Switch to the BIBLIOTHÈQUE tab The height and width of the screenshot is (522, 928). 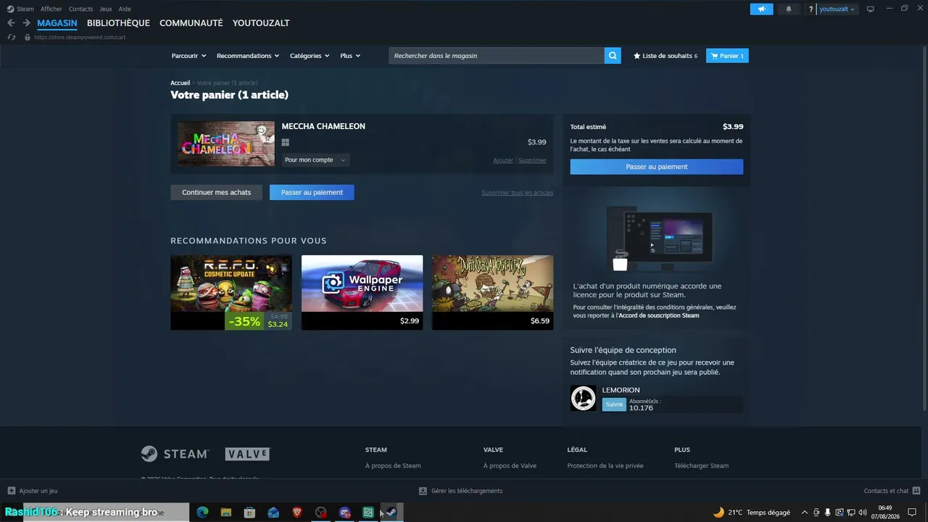(118, 23)
